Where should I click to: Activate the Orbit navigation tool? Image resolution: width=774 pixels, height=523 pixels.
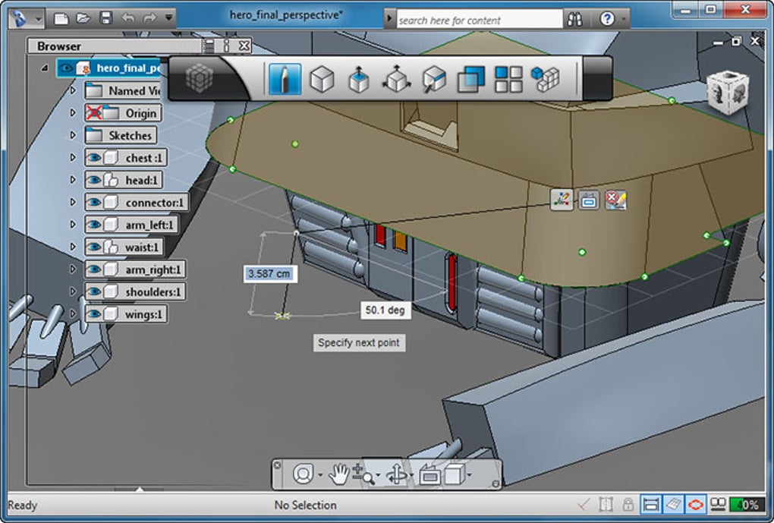pos(396,475)
